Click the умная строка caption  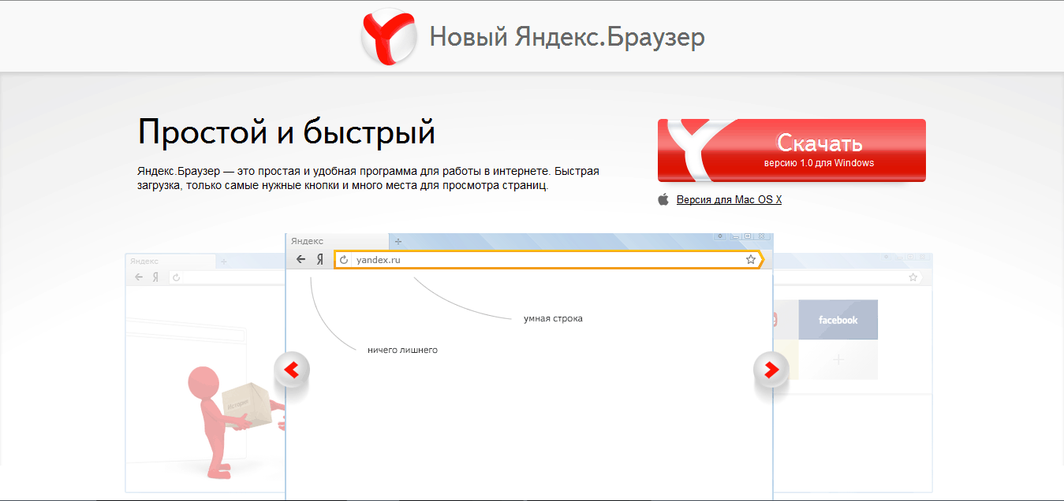pos(553,319)
